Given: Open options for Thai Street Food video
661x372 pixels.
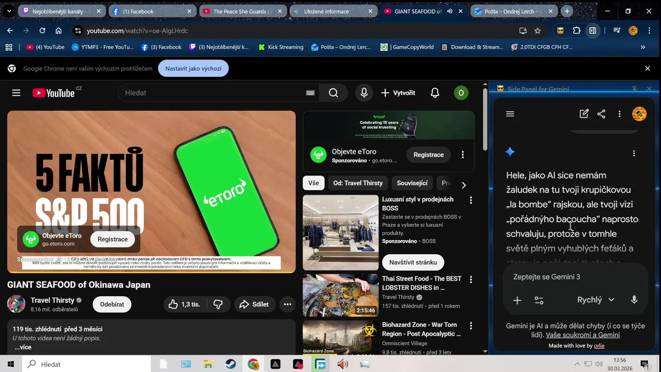Looking at the screenshot, I should pos(470,280).
